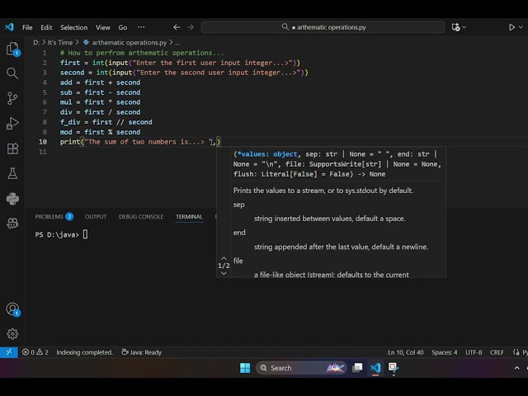Image resolution: width=528 pixels, height=396 pixels.
Task: Switch to the Debug Console tab
Action: point(141,216)
